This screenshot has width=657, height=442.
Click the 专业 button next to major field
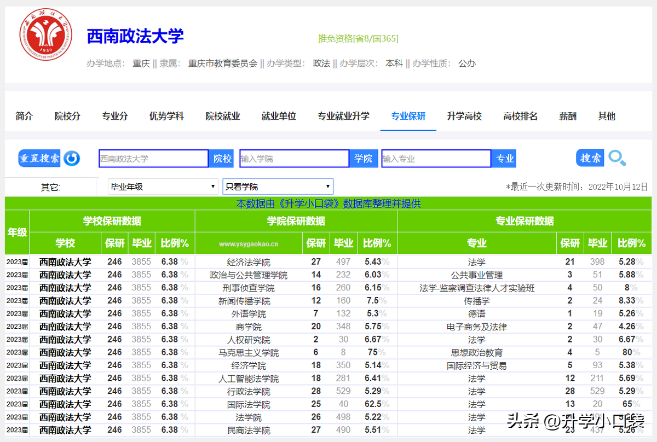coord(504,159)
